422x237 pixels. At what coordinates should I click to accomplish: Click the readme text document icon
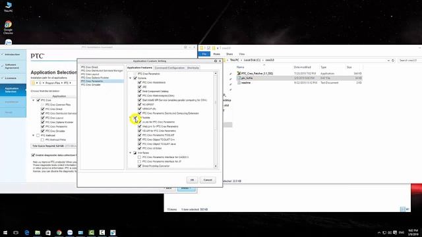tap(239, 83)
